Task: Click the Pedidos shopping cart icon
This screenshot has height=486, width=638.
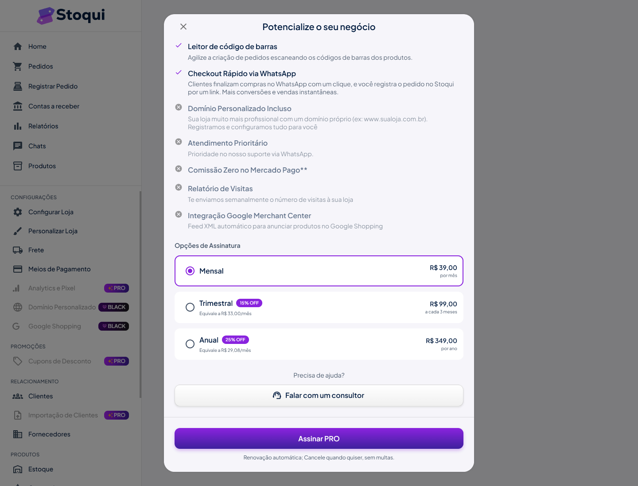Action: tap(18, 66)
